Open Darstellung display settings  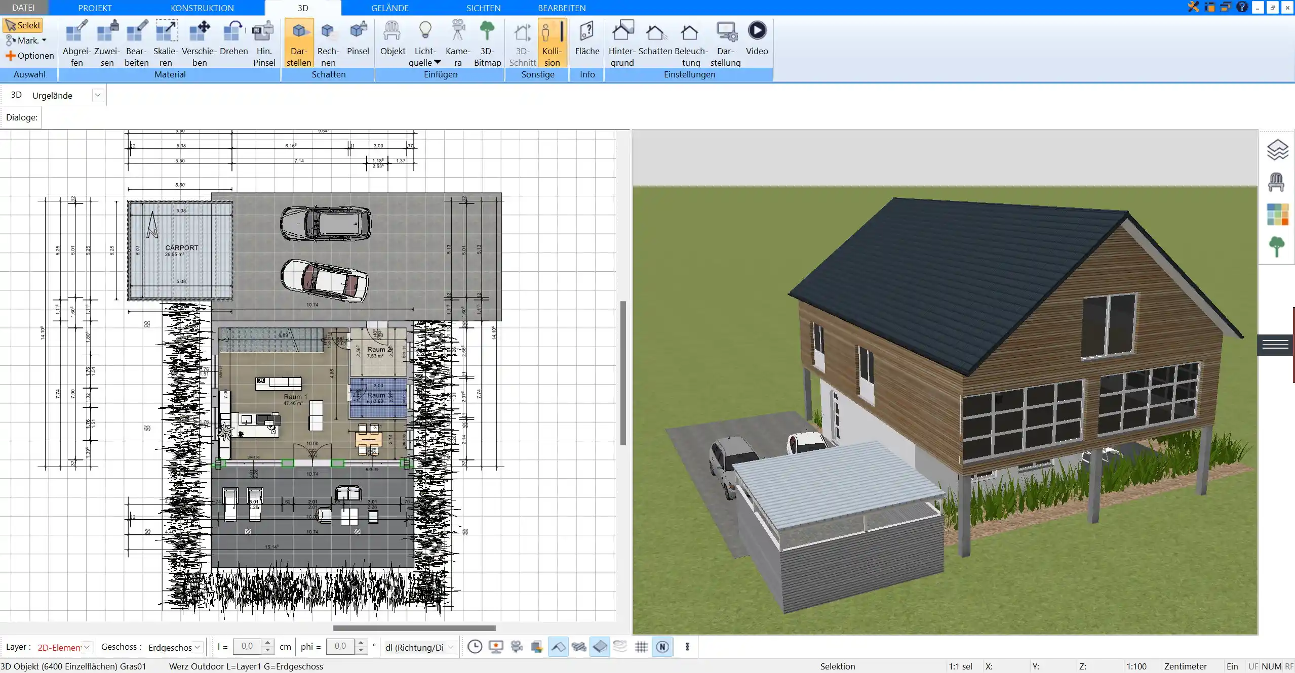click(725, 43)
